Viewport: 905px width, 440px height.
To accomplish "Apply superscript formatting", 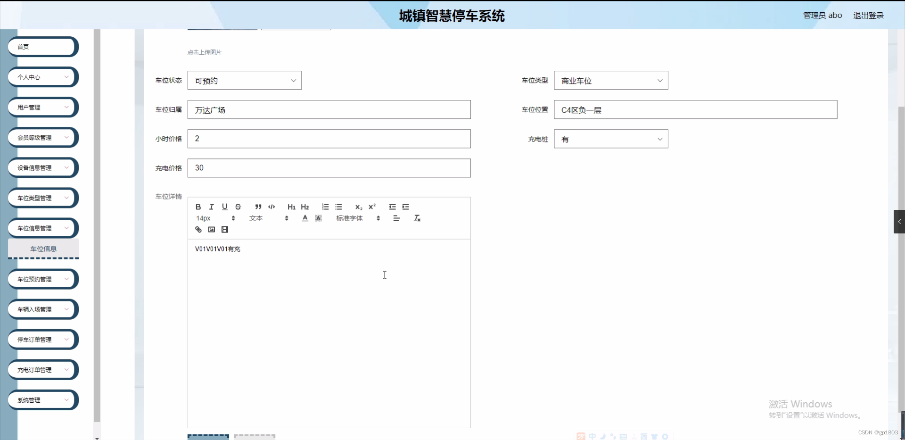I will (372, 207).
